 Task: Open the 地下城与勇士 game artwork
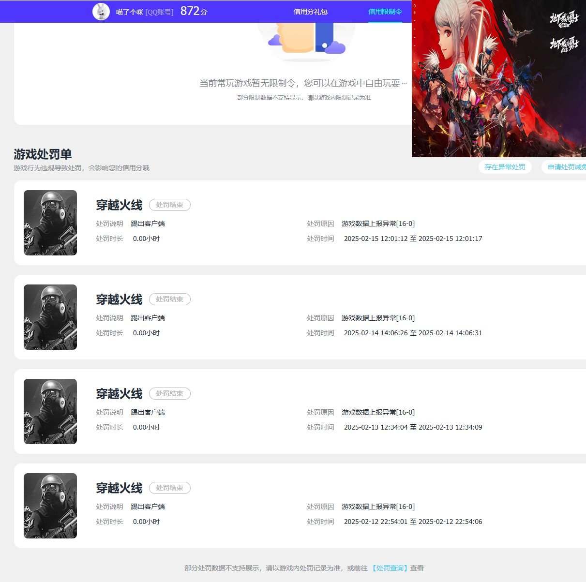click(x=499, y=78)
